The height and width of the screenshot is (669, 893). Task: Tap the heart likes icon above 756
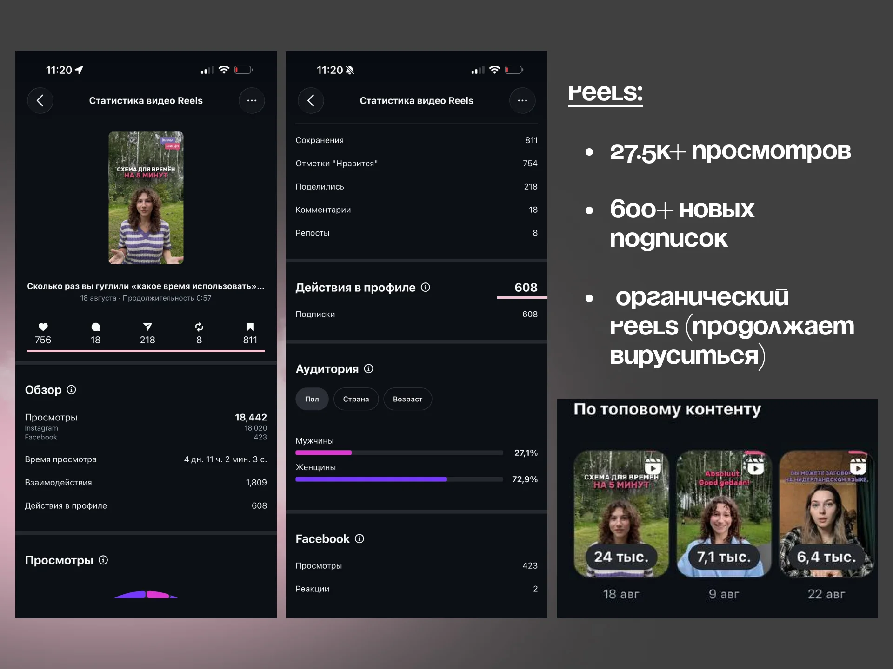pos(43,327)
